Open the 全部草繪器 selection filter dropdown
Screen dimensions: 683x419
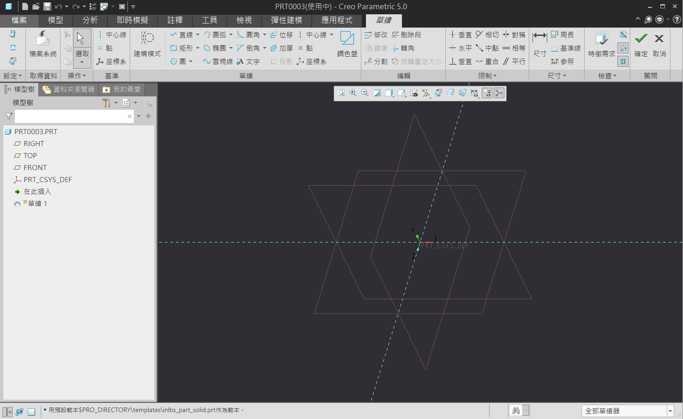(670, 411)
